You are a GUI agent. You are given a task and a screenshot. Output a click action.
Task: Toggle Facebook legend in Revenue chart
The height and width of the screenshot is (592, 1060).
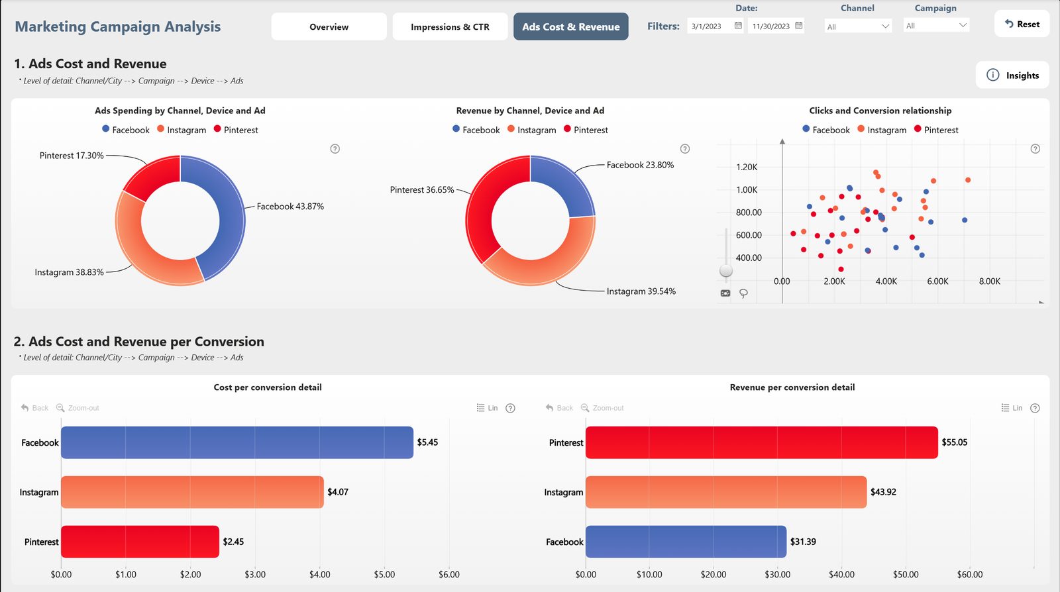476,130
